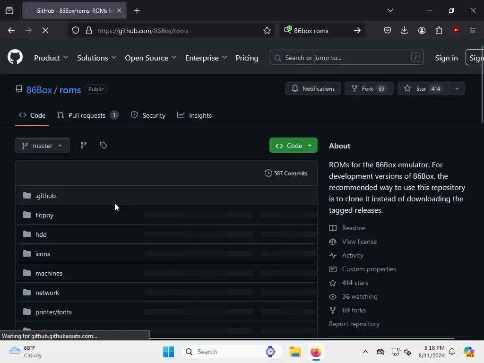Open Windows Start menu

[169, 352]
